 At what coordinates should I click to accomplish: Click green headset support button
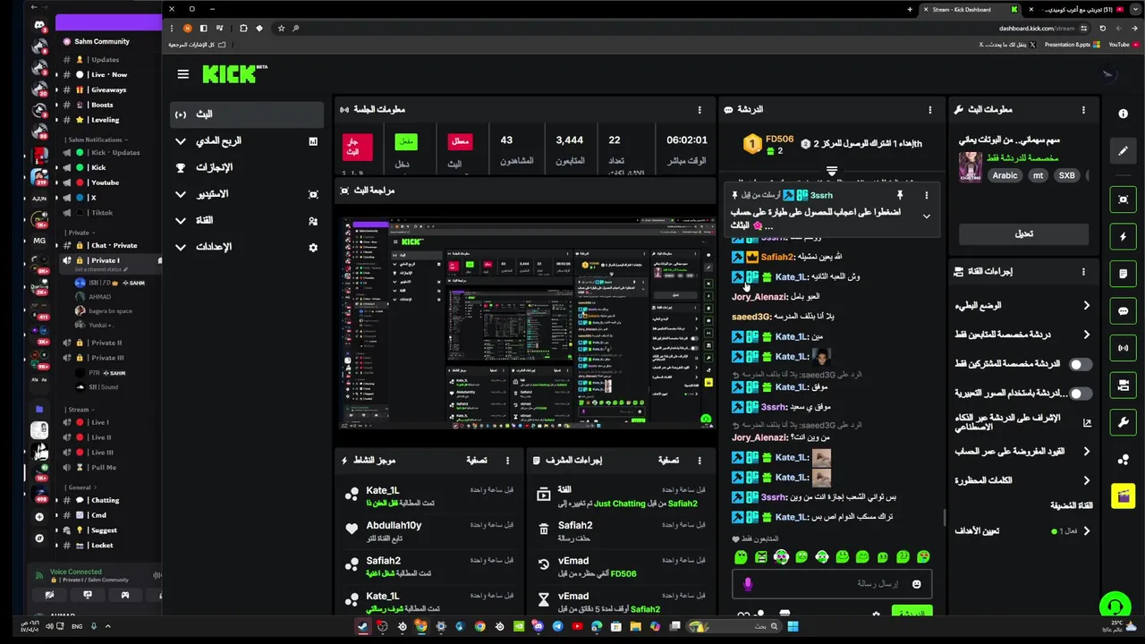1115,607
